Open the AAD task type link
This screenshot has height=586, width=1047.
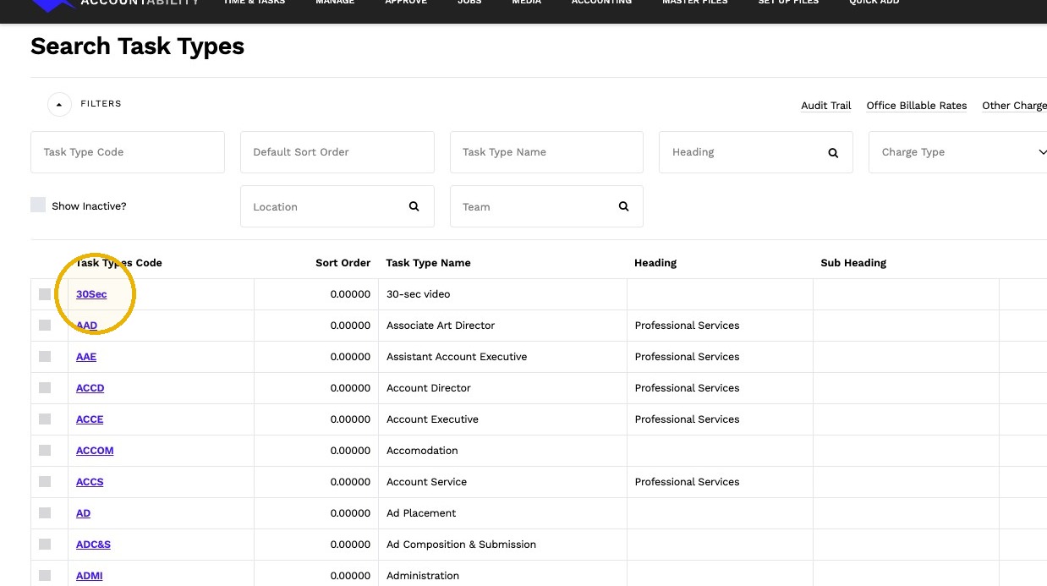coord(86,326)
